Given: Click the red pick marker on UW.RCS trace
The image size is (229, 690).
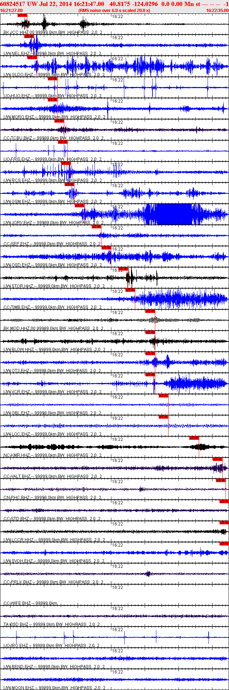Looking at the screenshot, I should (66, 163).
